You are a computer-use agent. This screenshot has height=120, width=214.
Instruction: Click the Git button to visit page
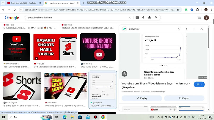click(x=199, y=84)
